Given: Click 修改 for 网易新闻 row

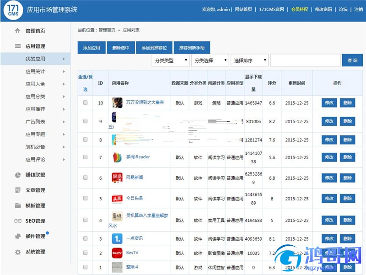Looking at the screenshot, I should 329,178.
